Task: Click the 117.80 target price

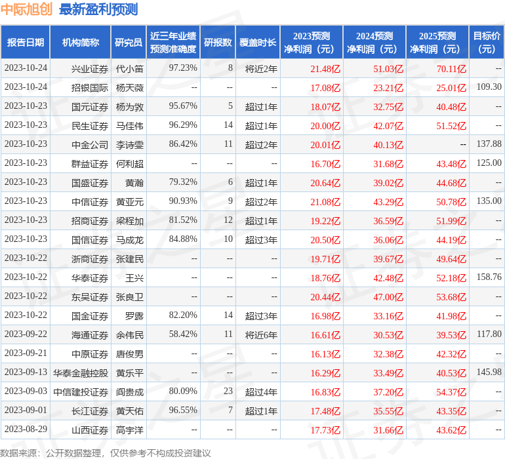Action: (489, 334)
